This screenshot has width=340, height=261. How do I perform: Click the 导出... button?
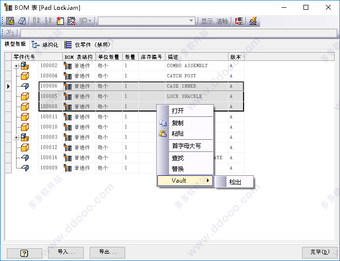(107, 252)
